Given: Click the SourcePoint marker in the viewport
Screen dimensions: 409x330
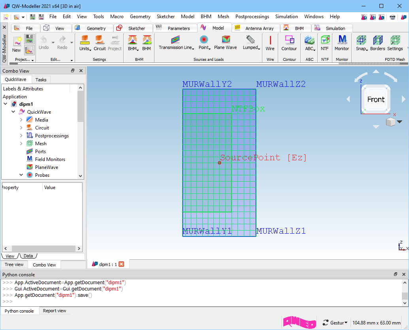Looking at the screenshot, I should point(219,163).
